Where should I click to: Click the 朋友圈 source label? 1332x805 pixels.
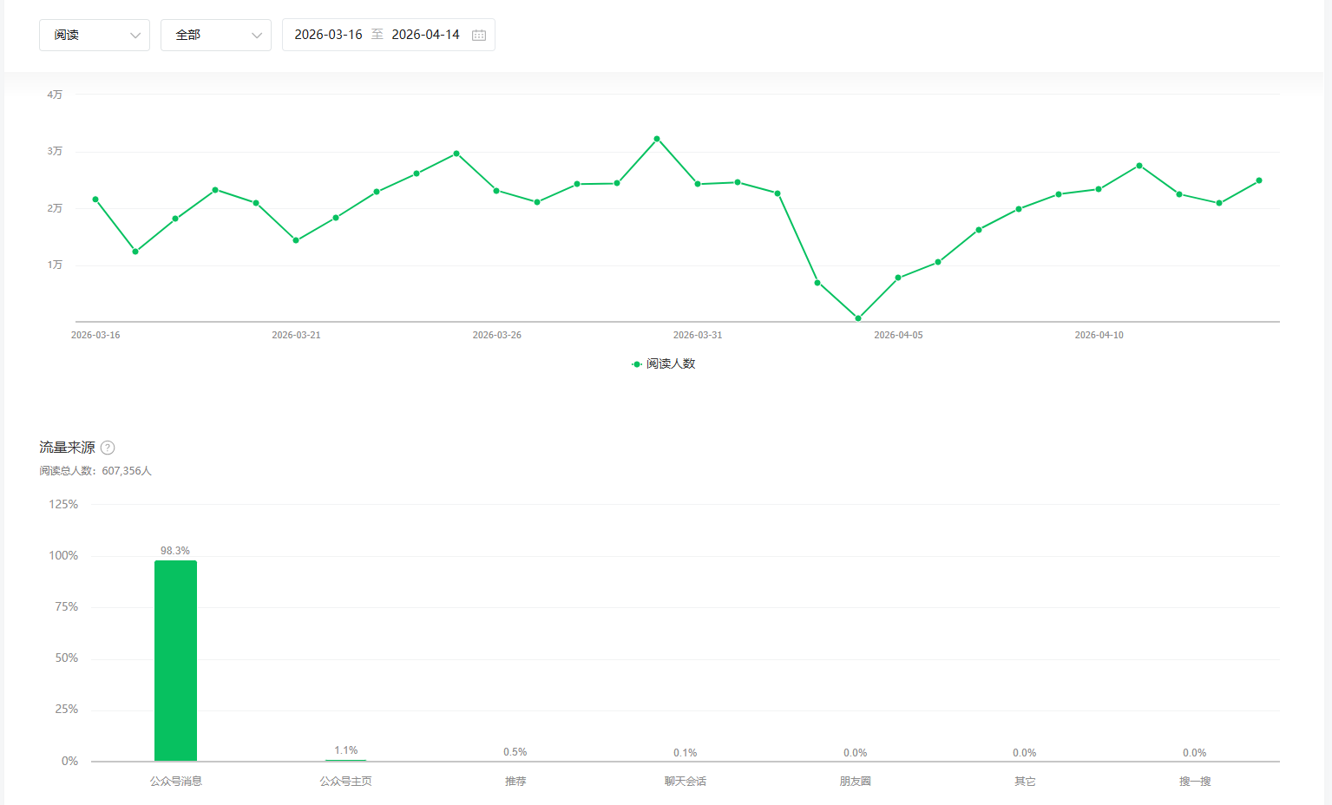click(855, 782)
